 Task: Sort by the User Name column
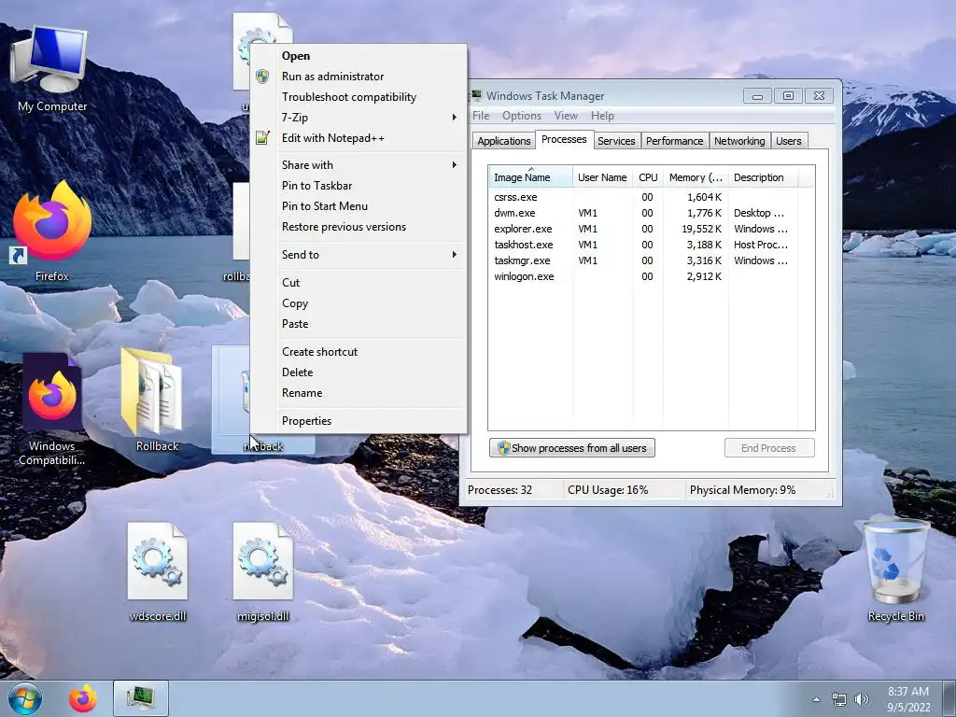click(602, 177)
